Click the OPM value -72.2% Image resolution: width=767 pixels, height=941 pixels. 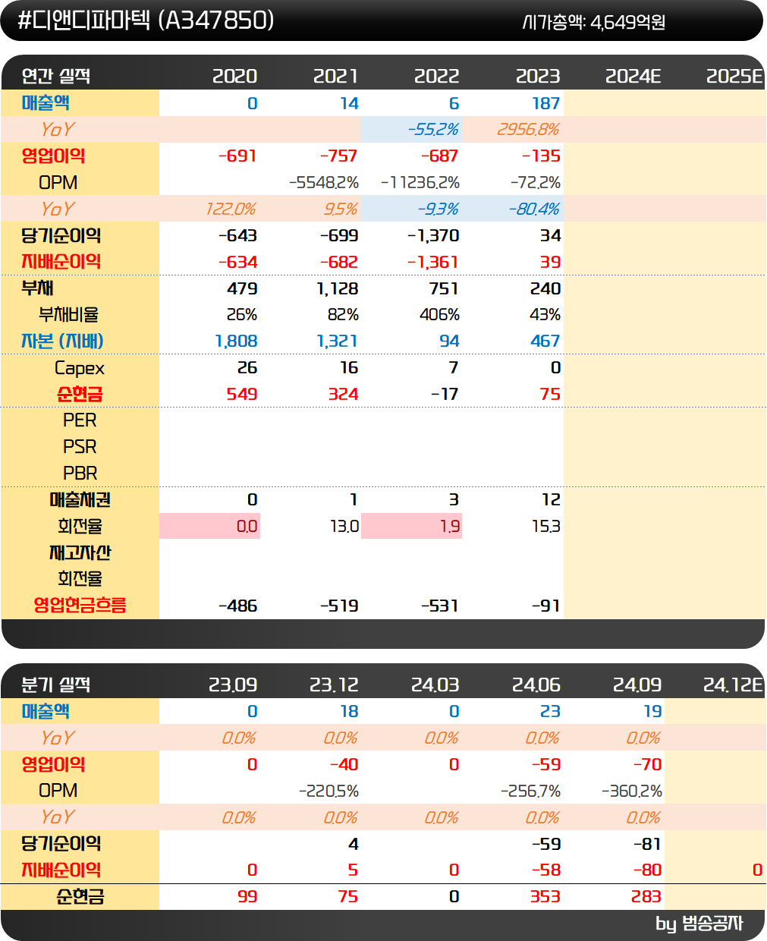point(536,183)
